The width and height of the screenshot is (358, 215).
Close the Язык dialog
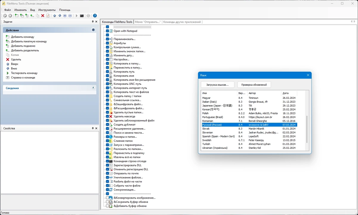[x=308, y=75]
